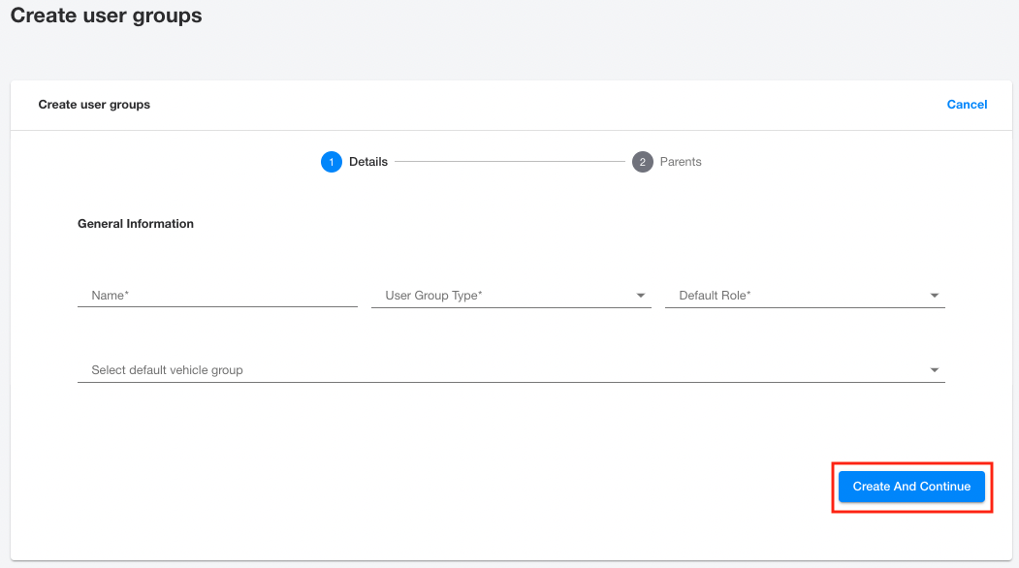Click the blue step 1 circle
The width and height of the screenshot is (1019, 568).
332,162
